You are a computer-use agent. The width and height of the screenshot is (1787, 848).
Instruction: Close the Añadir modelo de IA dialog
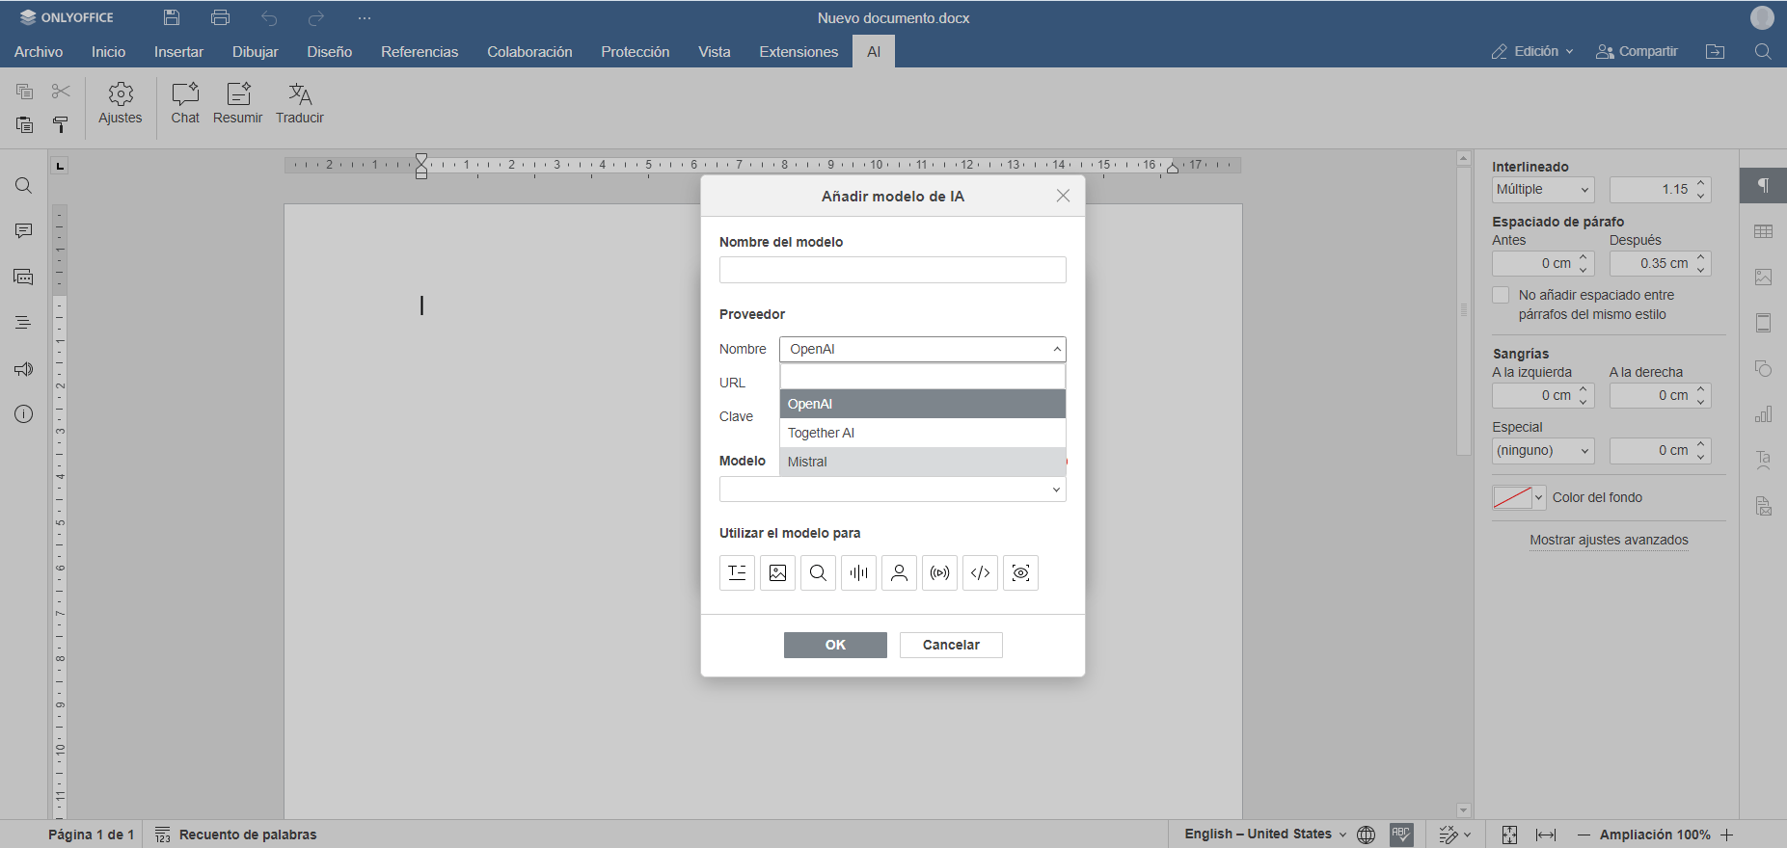tap(1063, 196)
